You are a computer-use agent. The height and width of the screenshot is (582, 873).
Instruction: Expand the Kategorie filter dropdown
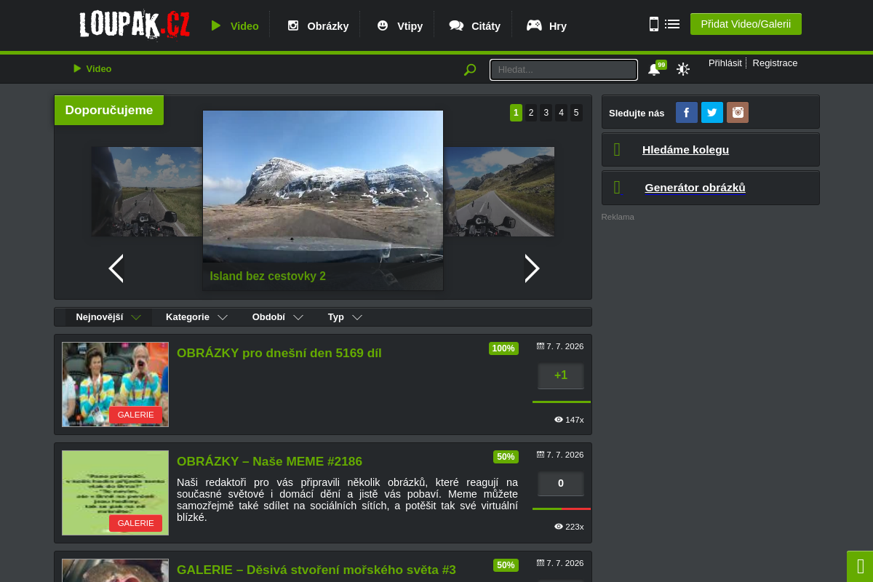(196, 317)
